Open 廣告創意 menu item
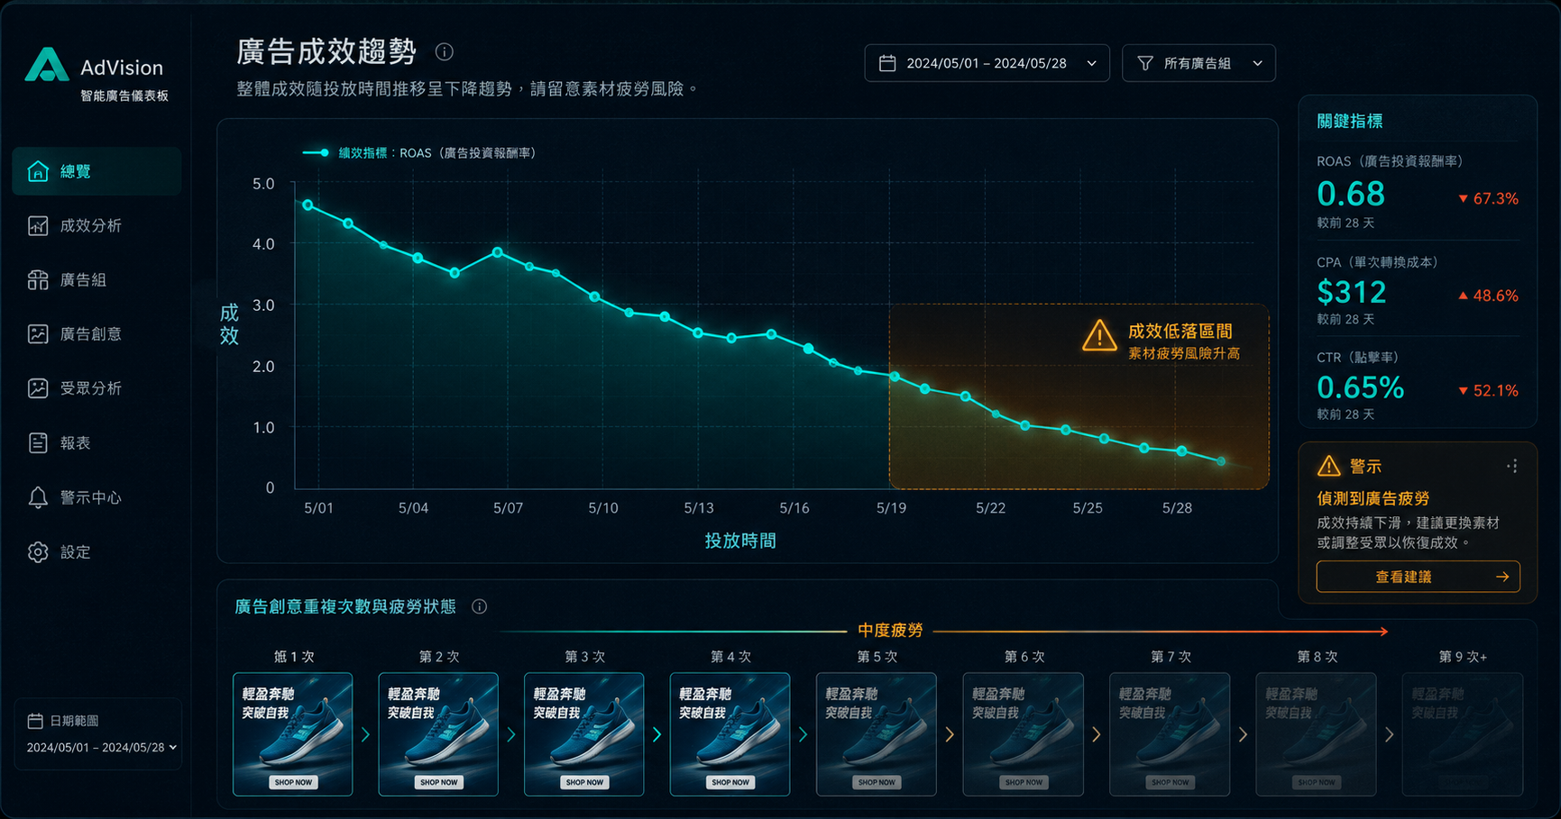This screenshot has height=819, width=1561. point(96,334)
